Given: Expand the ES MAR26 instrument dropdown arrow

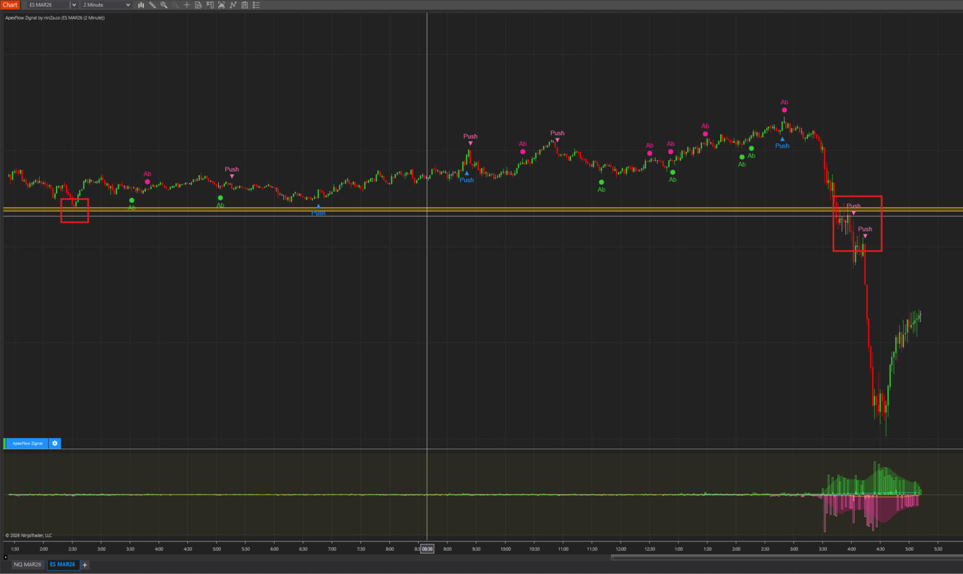Looking at the screenshot, I should pyautogui.click(x=74, y=5).
